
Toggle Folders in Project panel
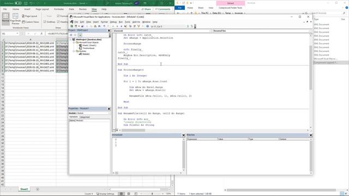point(80,35)
